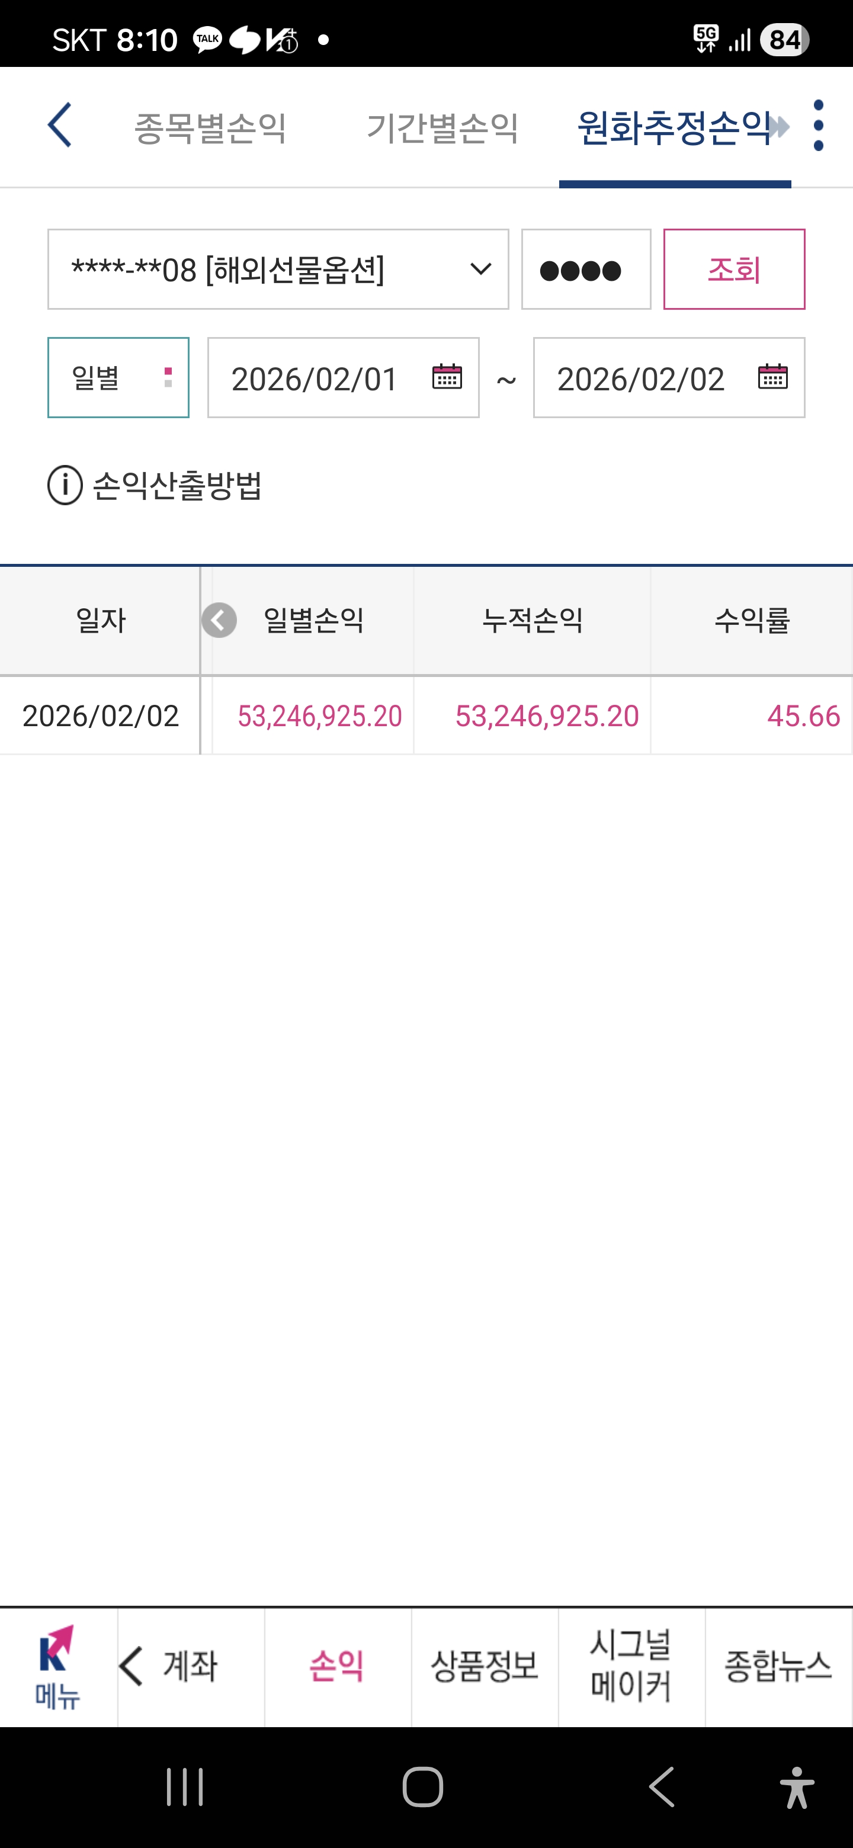This screenshot has width=853, height=1848.
Task: Open 시그널 메이커 in bottom bar
Action: coord(631,1667)
